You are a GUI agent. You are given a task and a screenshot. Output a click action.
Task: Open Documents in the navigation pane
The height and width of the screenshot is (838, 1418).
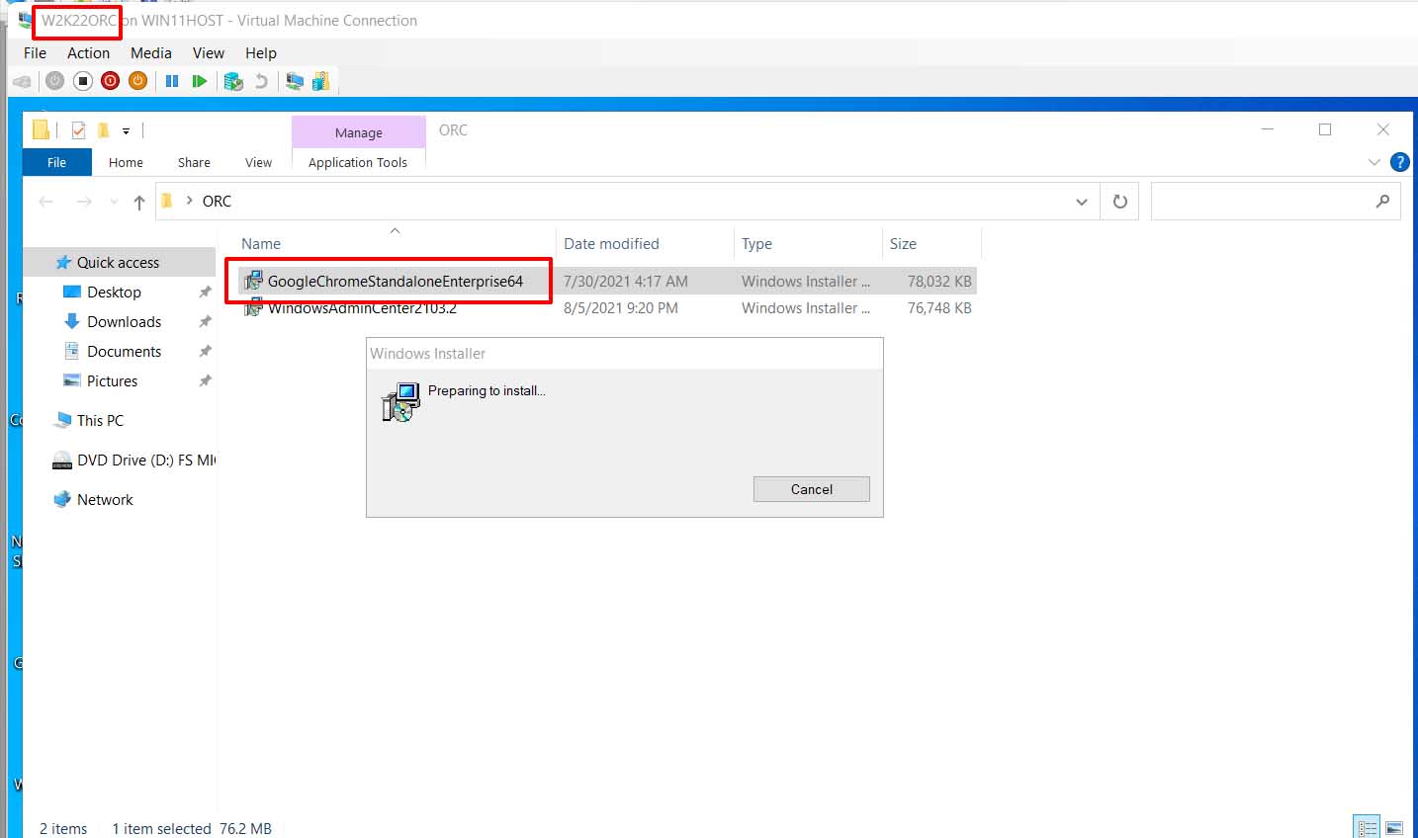click(x=124, y=351)
